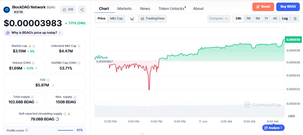Open the share icon button

(82, 10)
